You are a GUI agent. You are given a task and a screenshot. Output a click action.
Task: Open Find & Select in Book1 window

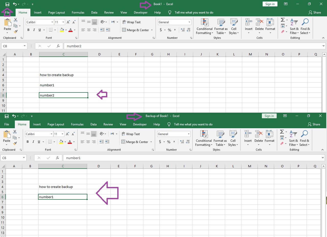tap(305, 26)
